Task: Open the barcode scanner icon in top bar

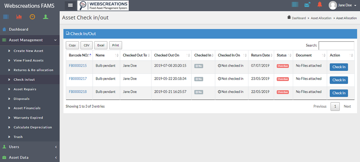Action: [x=295, y=4]
